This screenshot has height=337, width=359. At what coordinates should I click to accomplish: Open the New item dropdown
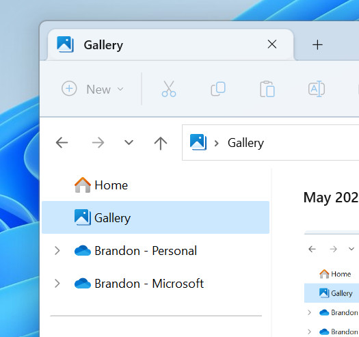click(x=93, y=89)
